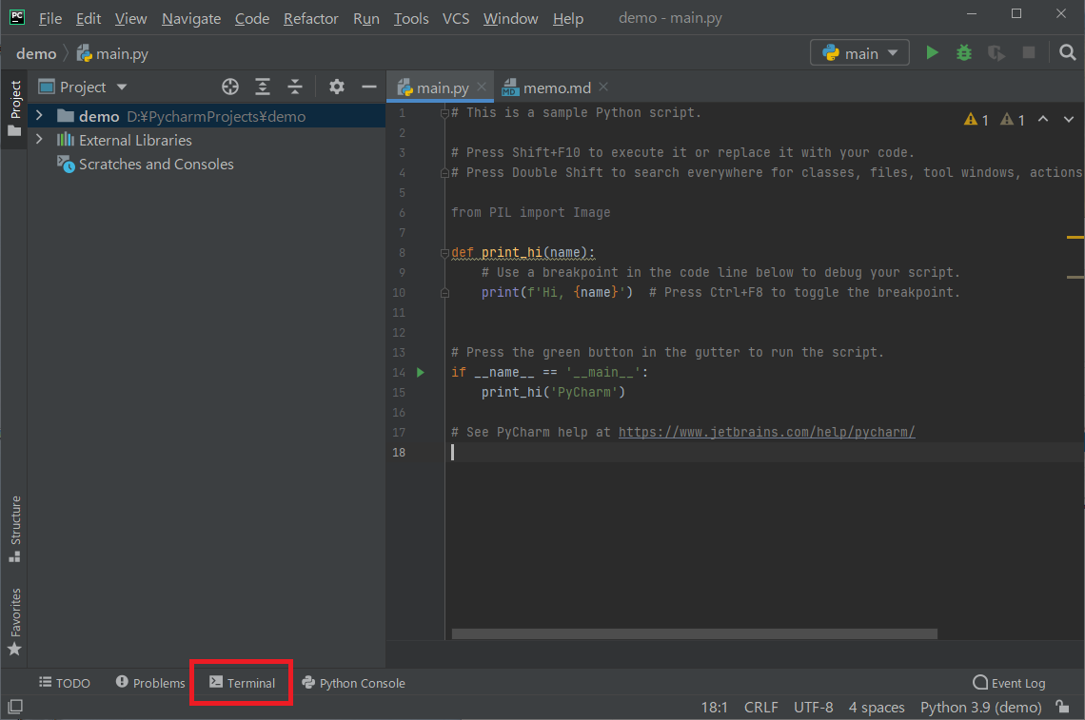Click the grey weak-warning stripe mark in the right gutter
The height and width of the screenshot is (720, 1085).
pyautogui.click(x=1075, y=278)
